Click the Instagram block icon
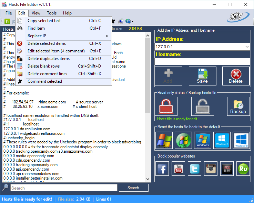 click(211, 169)
